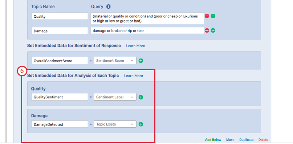
Task: Remove the Quality topic row with red minus
Action: tap(207, 16)
